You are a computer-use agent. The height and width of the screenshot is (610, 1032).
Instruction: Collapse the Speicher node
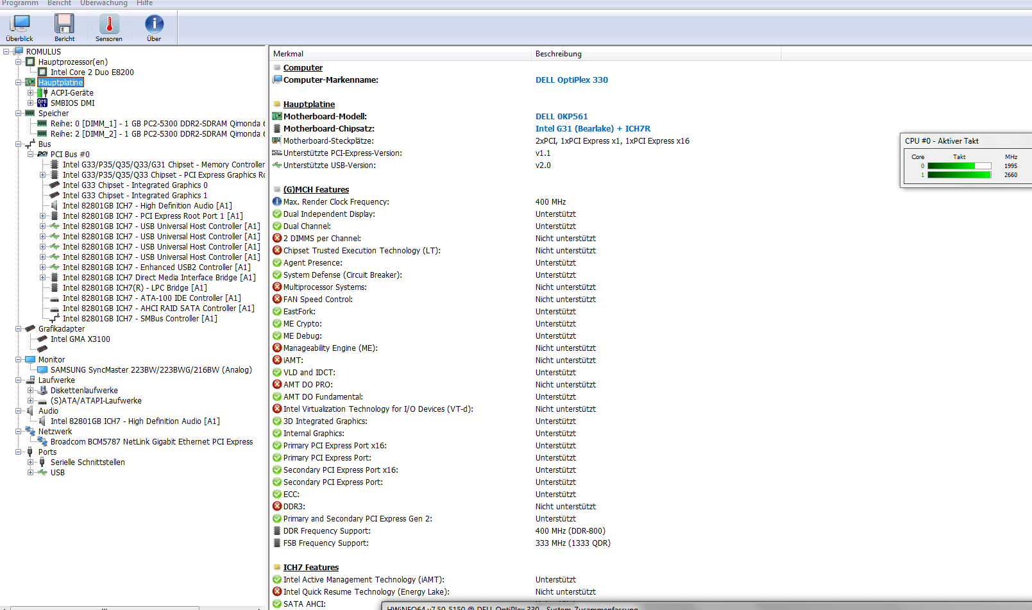click(19, 113)
